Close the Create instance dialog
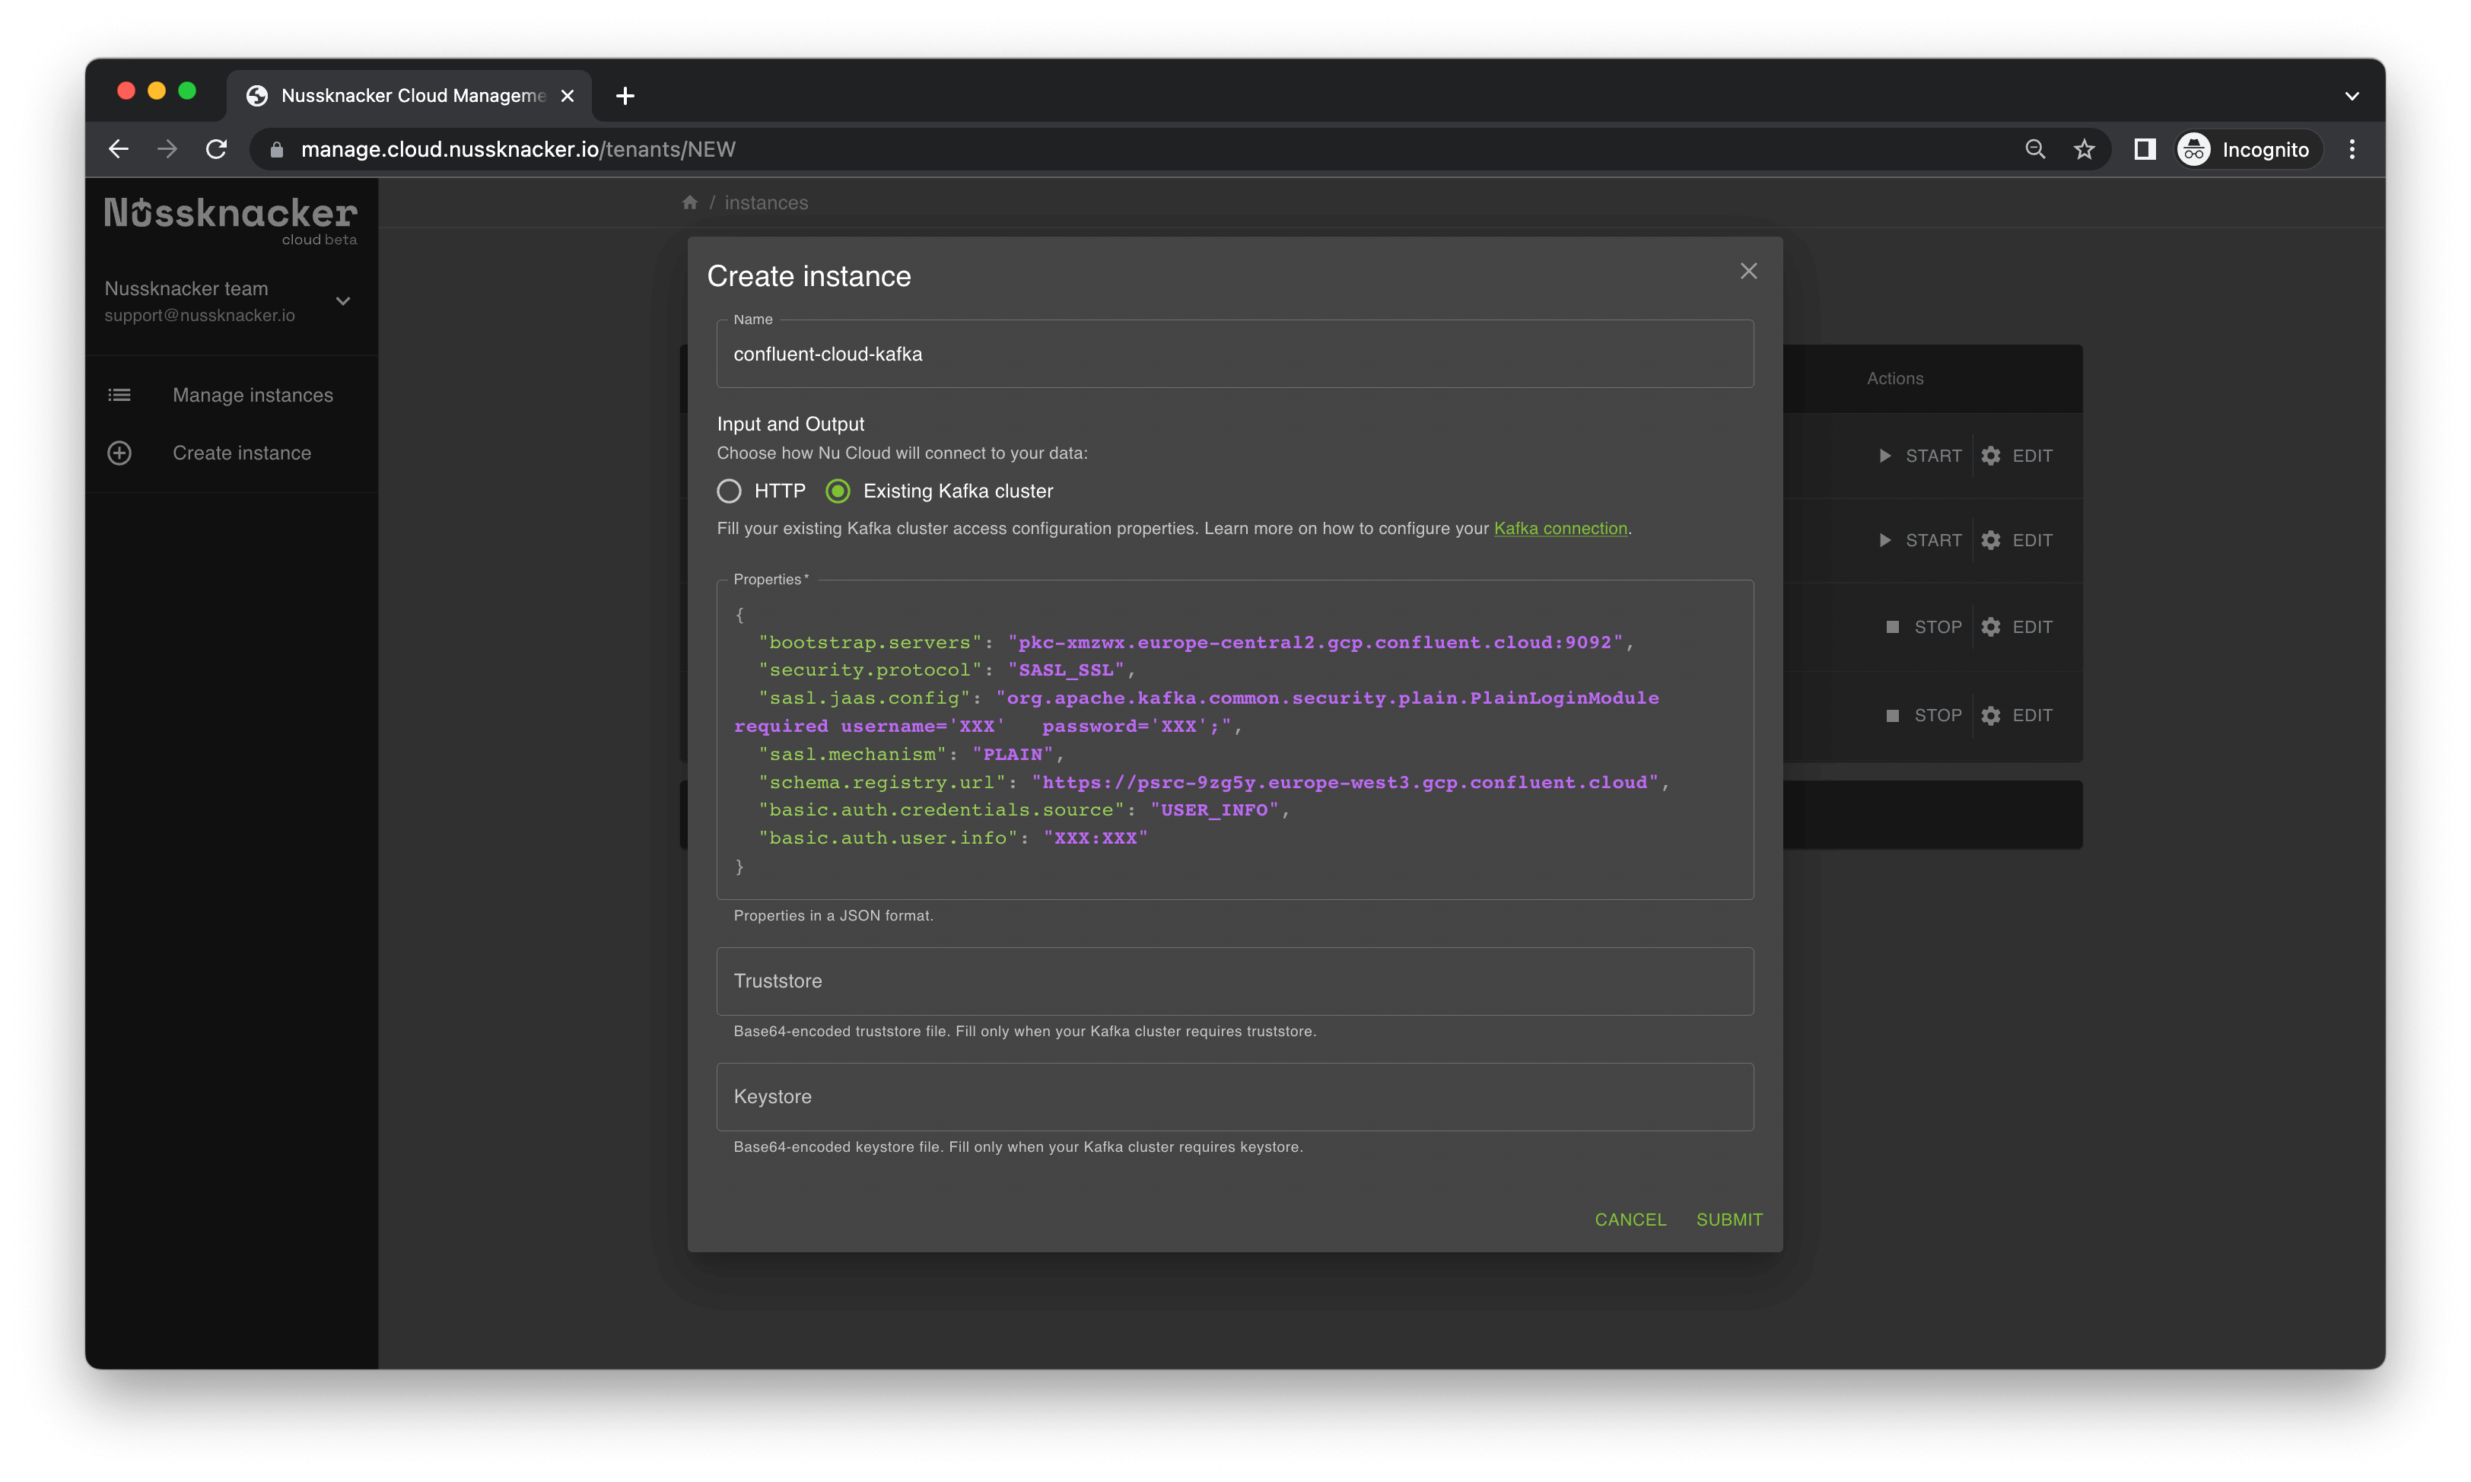This screenshot has height=1482, width=2471. (1748, 272)
